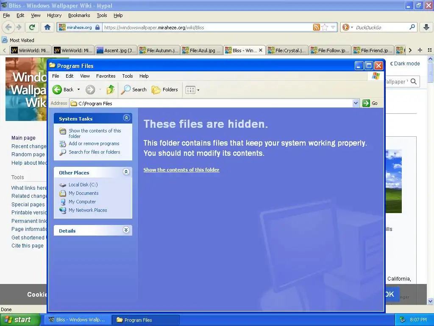
Task: Expand the Address bar dropdown arrow
Action: point(356,103)
